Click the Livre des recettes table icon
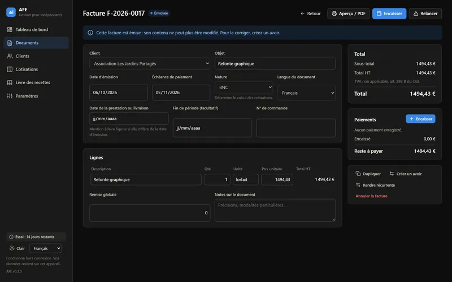The image size is (452, 282). (10, 82)
